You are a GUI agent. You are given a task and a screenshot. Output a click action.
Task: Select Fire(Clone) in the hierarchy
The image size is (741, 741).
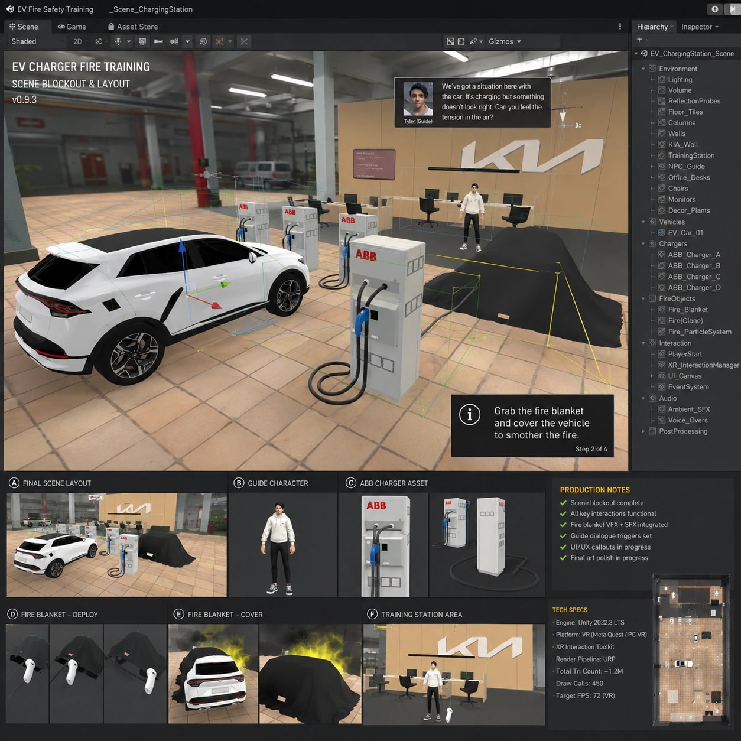click(x=687, y=320)
